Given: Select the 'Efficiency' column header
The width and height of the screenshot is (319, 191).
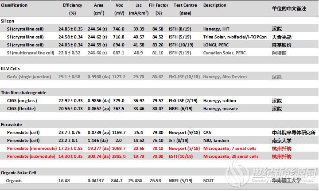Looking at the screenshot, I should [x=72, y=5].
